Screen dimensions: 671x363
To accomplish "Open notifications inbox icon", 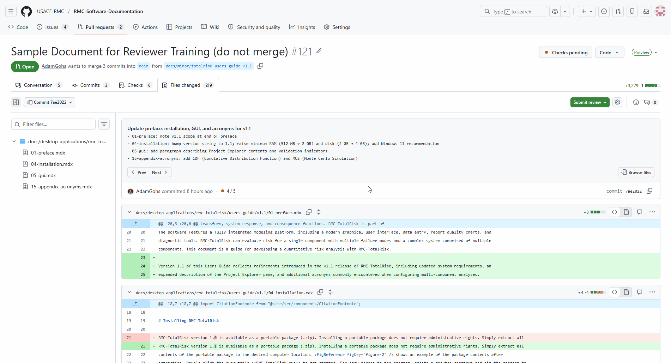I will click(646, 11).
